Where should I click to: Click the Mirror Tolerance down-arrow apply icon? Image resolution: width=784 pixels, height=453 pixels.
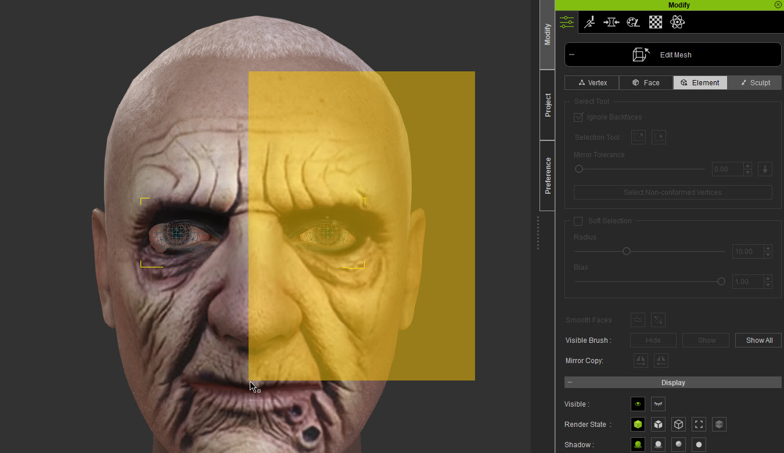tap(765, 169)
